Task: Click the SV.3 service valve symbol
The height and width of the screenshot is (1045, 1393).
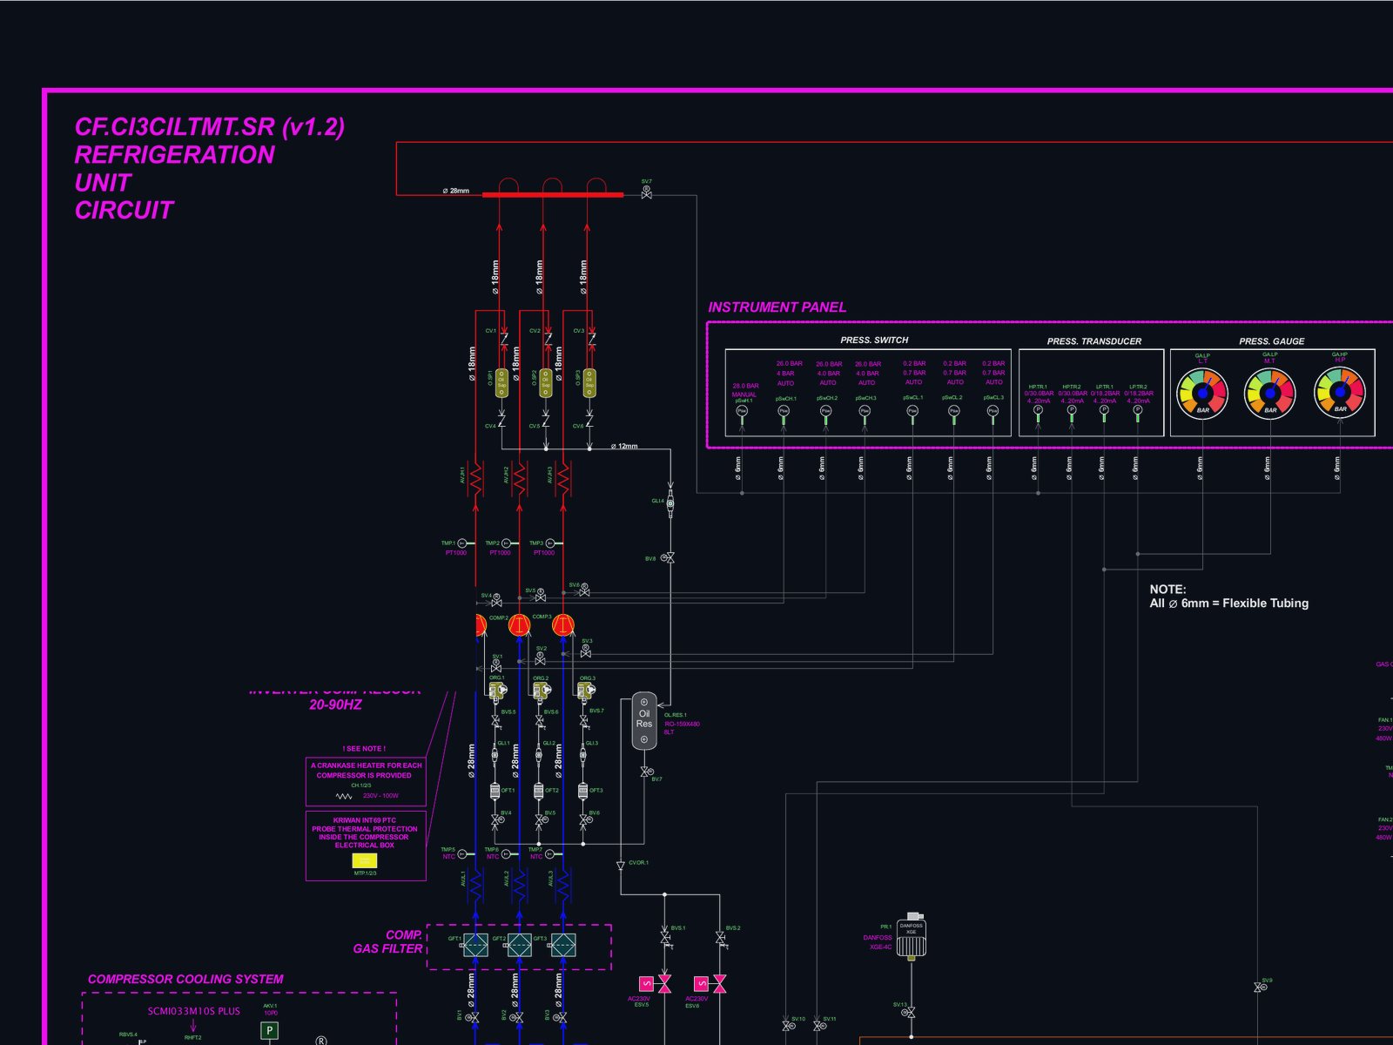Action: [x=585, y=651]
